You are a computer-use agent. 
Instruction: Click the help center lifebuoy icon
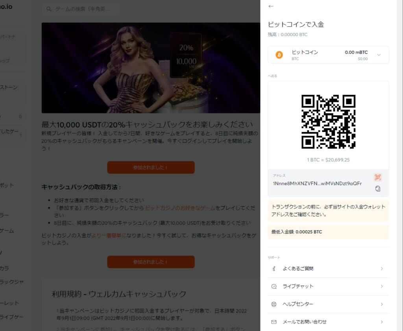point(274,304)
